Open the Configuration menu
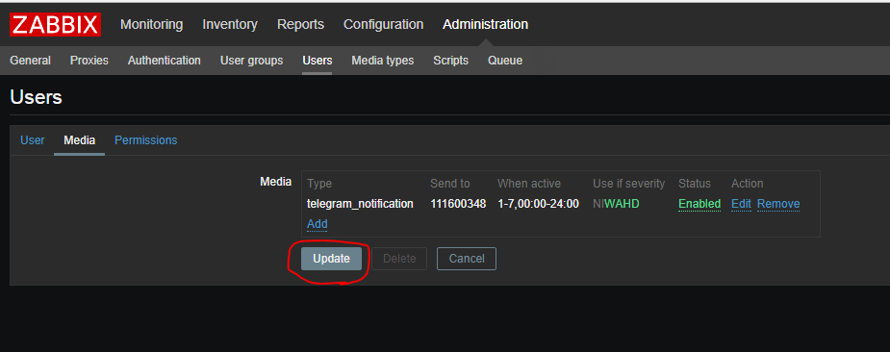This screenshot has width=890, height=352. pyautogui.click(x=383, y=24)
